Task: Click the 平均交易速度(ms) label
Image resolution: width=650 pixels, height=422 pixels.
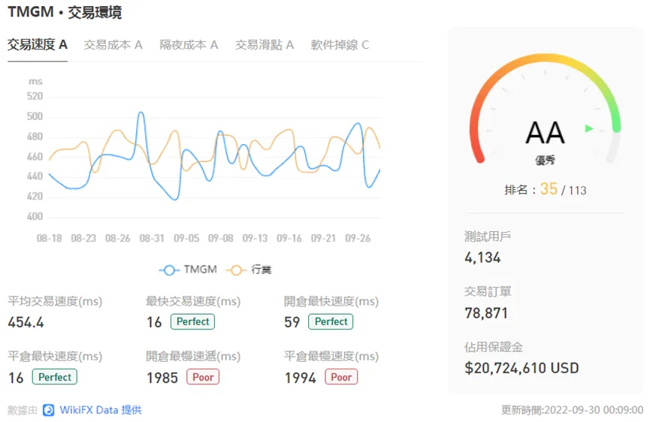Action: [55, 301]
